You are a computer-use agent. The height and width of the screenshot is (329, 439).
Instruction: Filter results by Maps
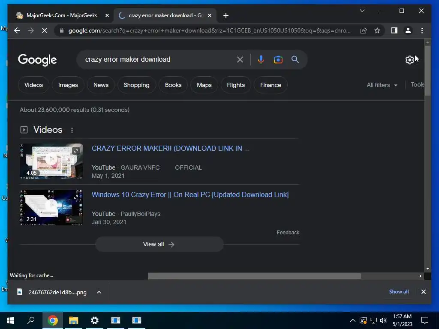coord(204,85)
